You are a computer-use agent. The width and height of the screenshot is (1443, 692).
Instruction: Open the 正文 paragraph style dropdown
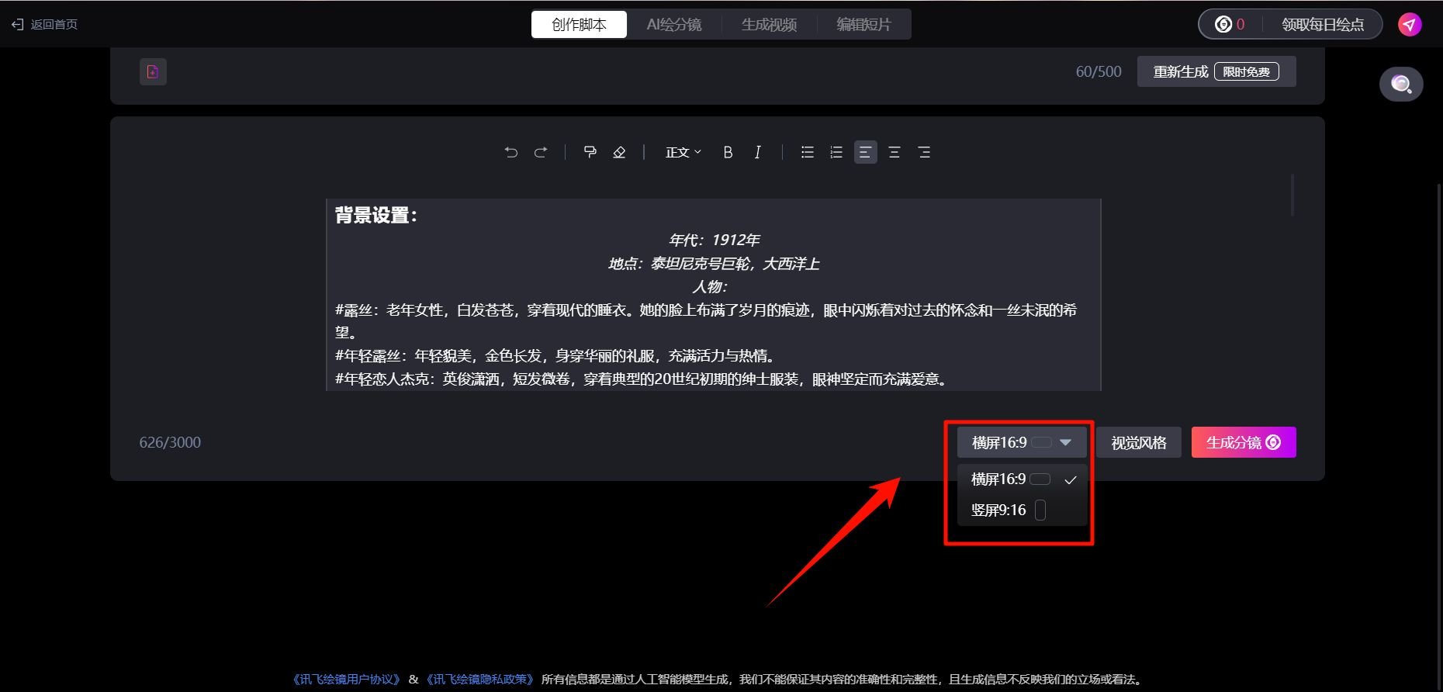tap(683, 152)
